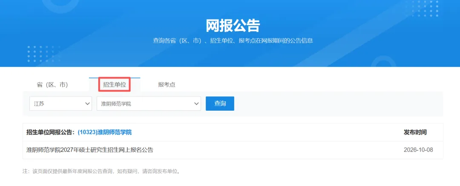Click the 查询 button
The image size is (460, 186).
click(x=220, y=103)
